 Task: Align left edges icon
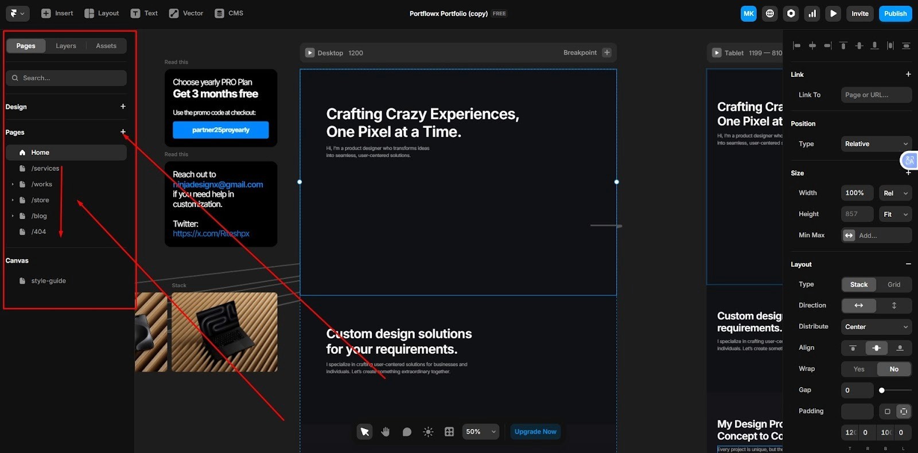coord(796,45)
